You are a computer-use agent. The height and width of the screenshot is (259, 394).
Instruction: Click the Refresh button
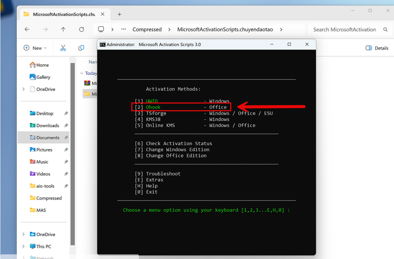pyautogui.click(x=82, y=30)
